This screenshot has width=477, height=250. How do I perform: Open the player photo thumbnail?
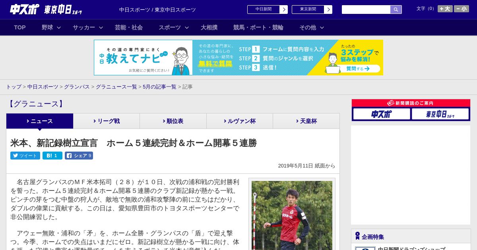pyautogui.click(x=292, y=215)
